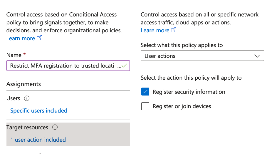Click external-link icon beside right Learn more
This screenshot has width=277, height=154.
[174, 30]
